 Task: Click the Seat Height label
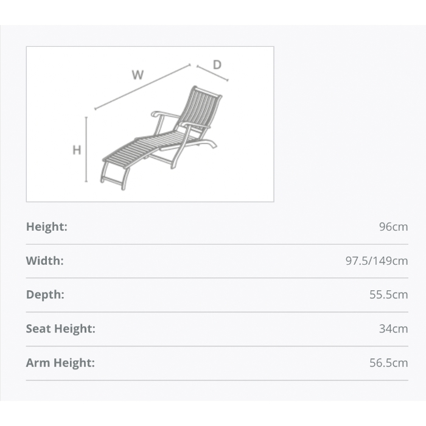coord(61,329)
